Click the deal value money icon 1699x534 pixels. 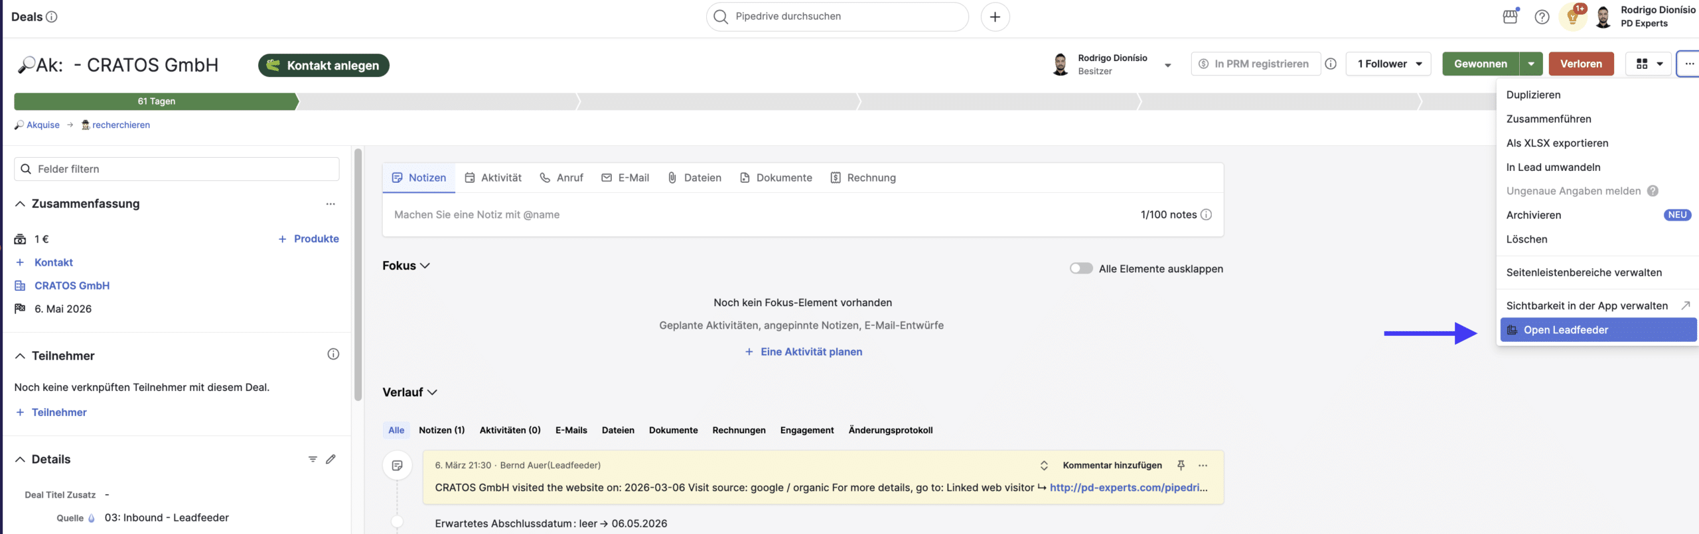pyautogui.click(x=20, y=239)
